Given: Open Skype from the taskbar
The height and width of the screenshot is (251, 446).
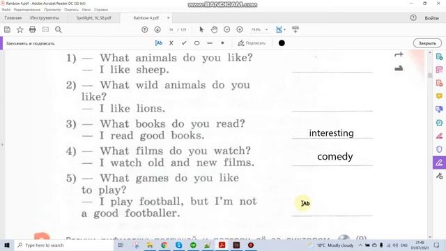Looking at the screenshot, I should 178,245.
